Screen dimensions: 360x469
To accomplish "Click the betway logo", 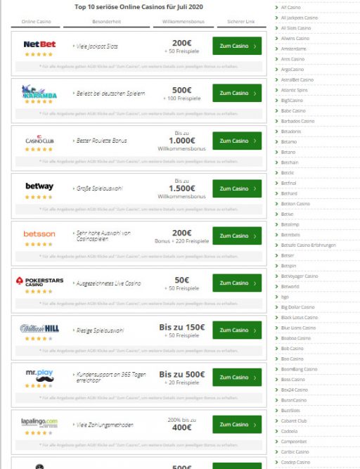I will (39, 186).
